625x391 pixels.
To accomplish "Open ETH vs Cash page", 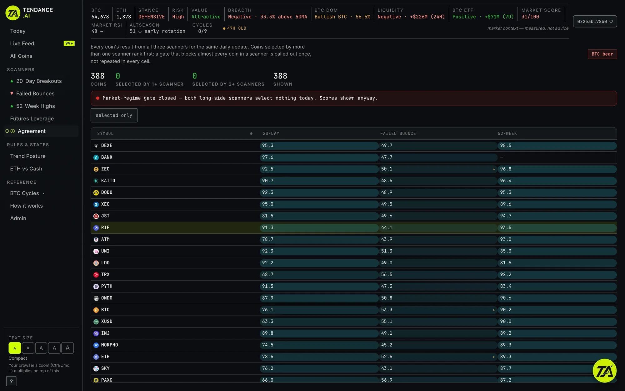I will coord(26,169).
